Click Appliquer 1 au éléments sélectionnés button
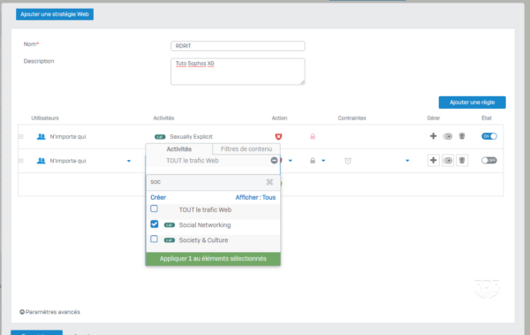The height and width of the screenshot is (335, 530). pos(213,258)
